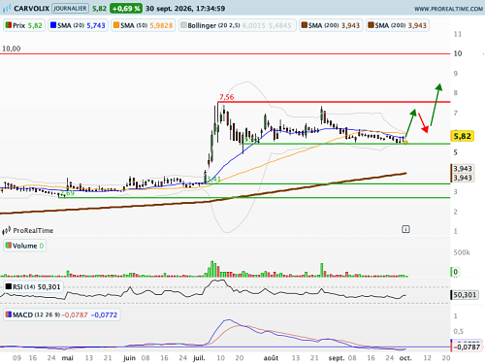Click the yellow 5,82 current price tag
This screenshot has height=364, width=485.
click(463, 136)
